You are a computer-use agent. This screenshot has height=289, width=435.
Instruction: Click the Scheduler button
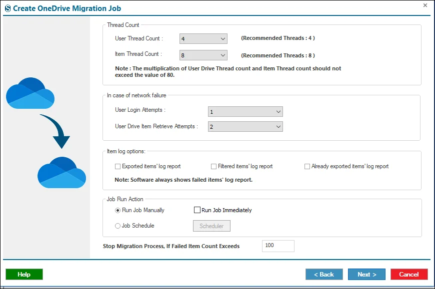tap(211, 226)
